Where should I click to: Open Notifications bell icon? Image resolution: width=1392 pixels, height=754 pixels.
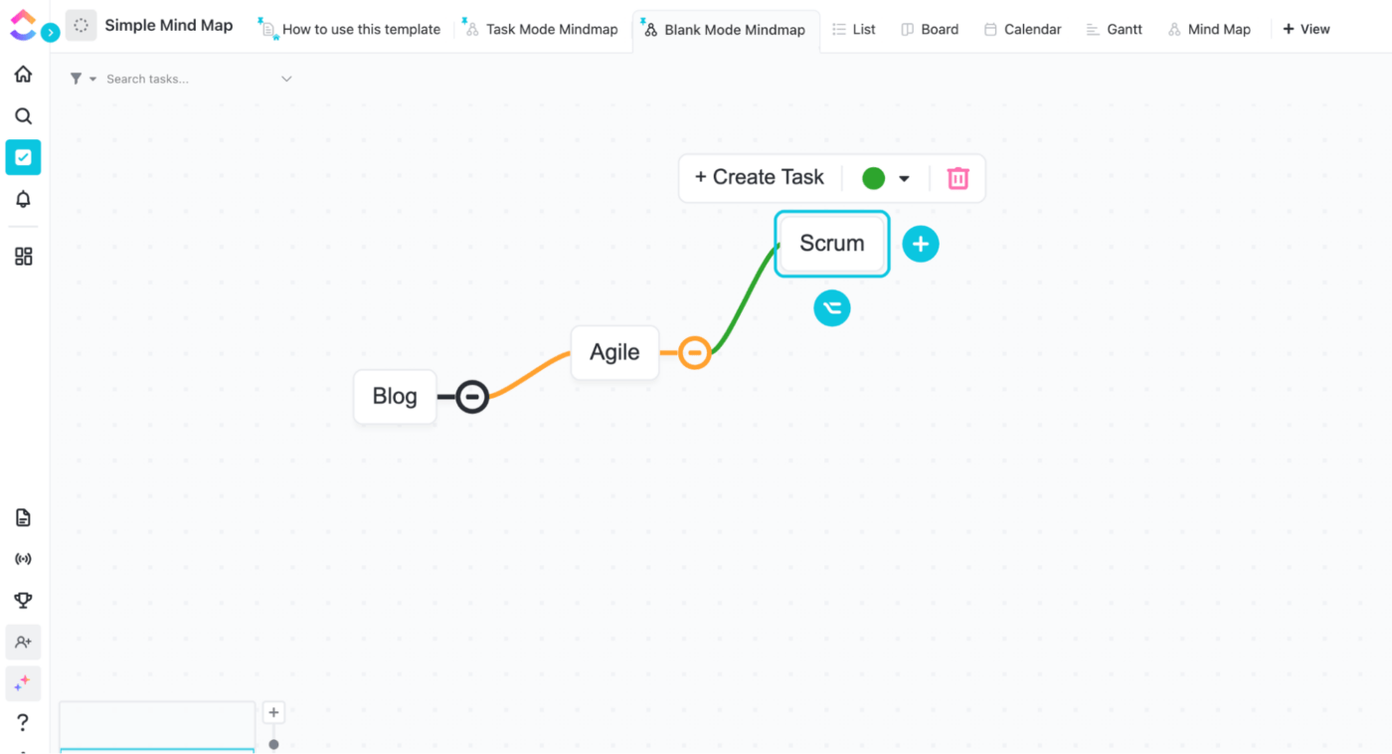tap(23, 199)
